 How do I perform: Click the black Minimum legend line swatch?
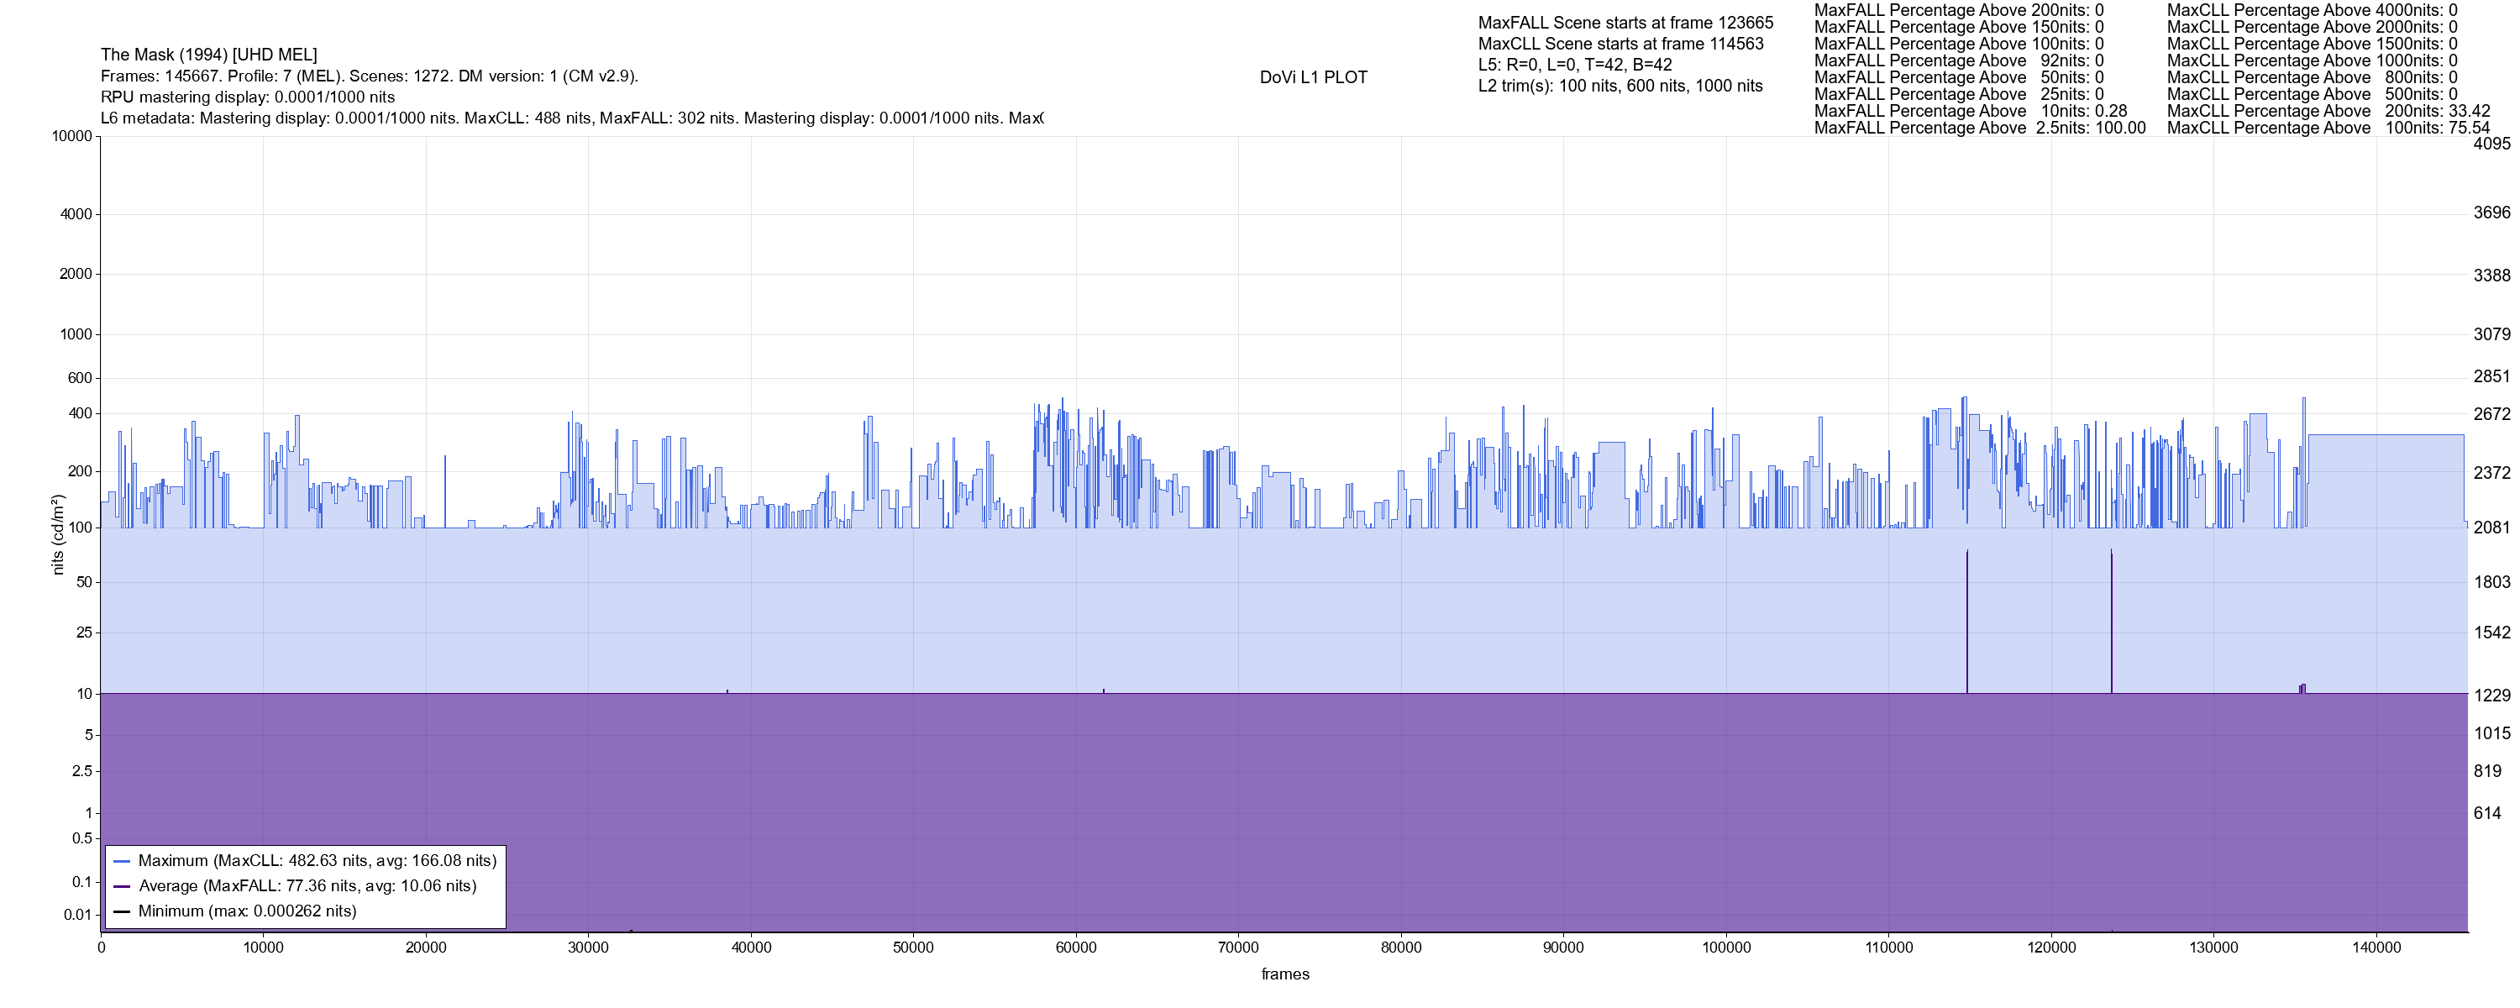pos(121,912)
